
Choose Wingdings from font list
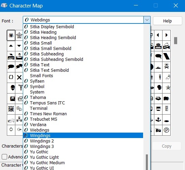(83, 136)
